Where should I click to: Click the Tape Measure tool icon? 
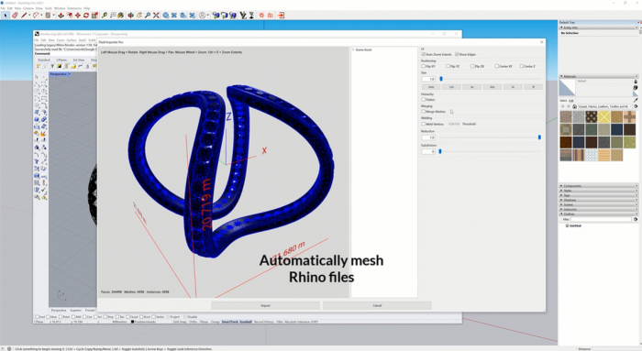coord(105,16)
